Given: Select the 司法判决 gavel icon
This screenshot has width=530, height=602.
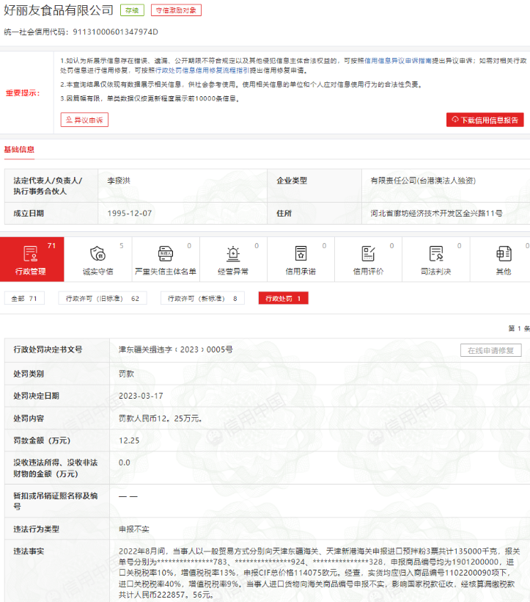Looking at the screenshot, I should click(x=435, y=254).
